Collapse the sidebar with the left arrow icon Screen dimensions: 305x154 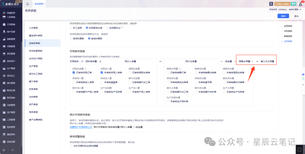(13, 150)
